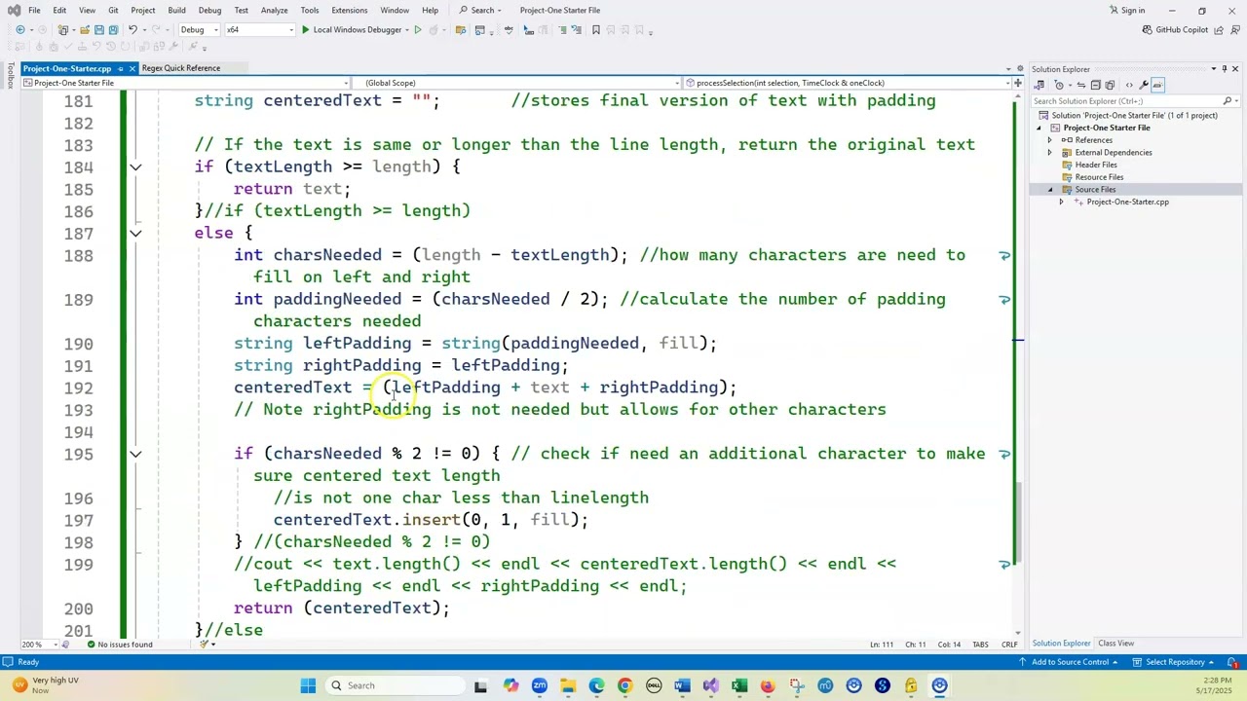Click the Navigate Backward icon
This screenshot has width=1247, height=701.
tap(20, 30)
